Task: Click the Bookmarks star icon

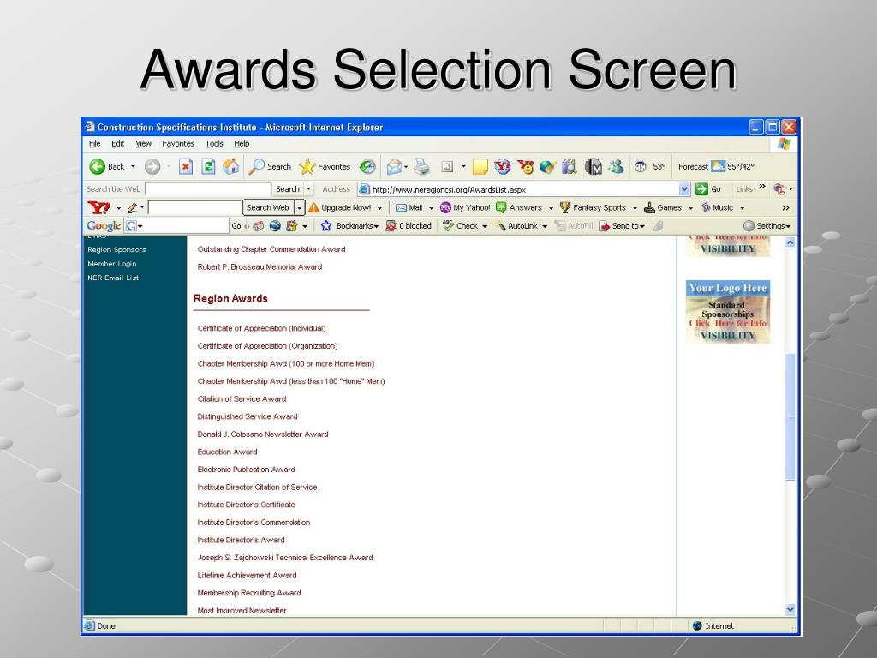Action: point(326,225)
